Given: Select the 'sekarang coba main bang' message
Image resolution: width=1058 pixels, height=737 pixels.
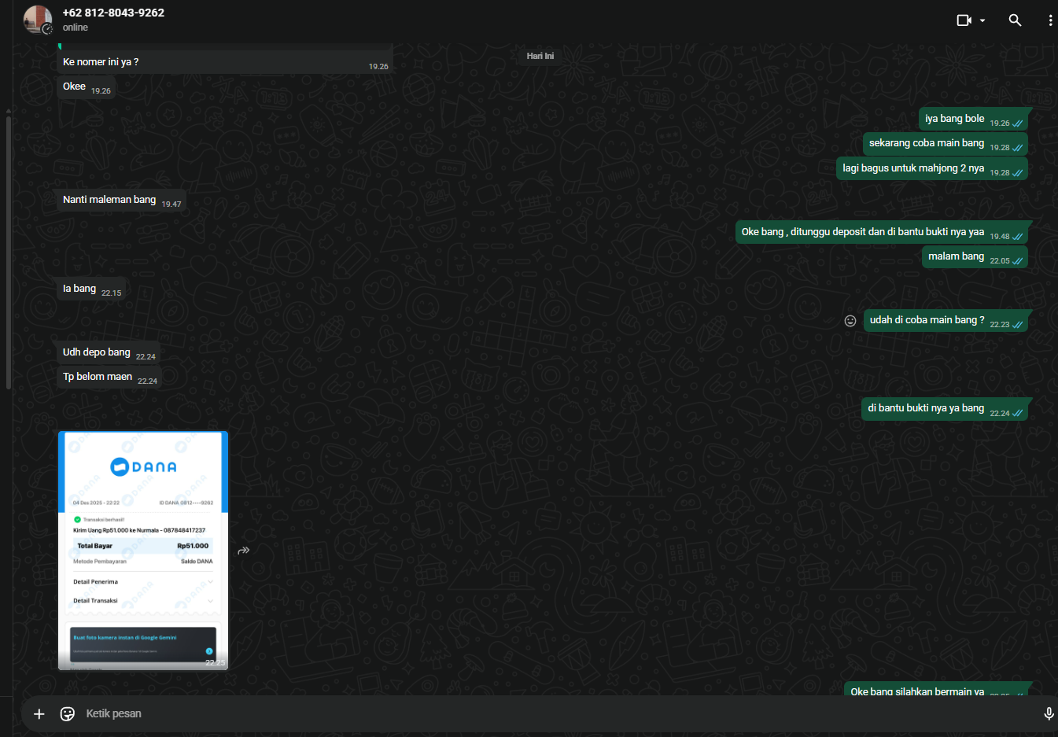Looking at the screenshot, I should point(945,143).
